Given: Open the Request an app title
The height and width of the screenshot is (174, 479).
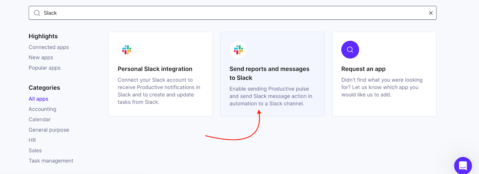Looking at the screenshot, I should (363, 69).
